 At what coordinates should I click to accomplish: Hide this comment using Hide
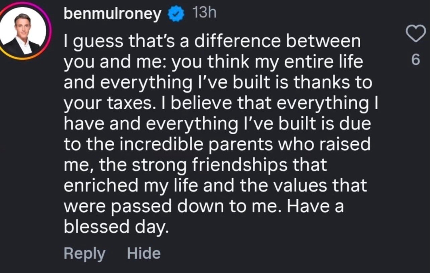pyautogui.click(x=144, y=254)
